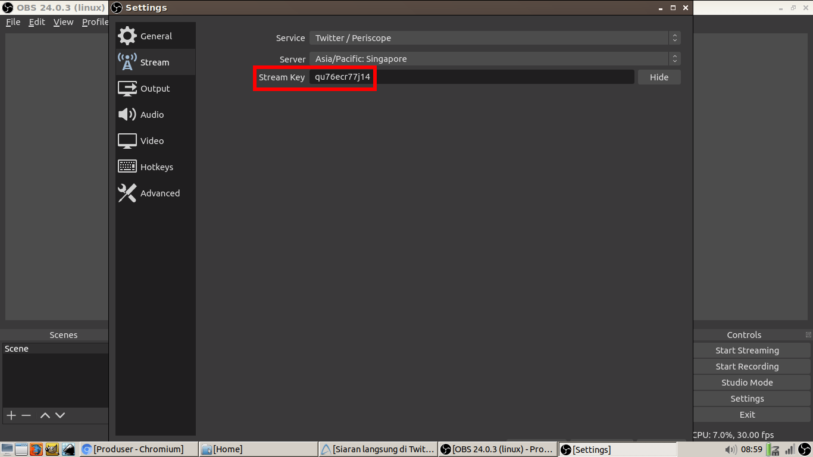Switch to the Siaran langsung di Twit... taskbar window
The image size is (813, 457).
pos(378,449)
